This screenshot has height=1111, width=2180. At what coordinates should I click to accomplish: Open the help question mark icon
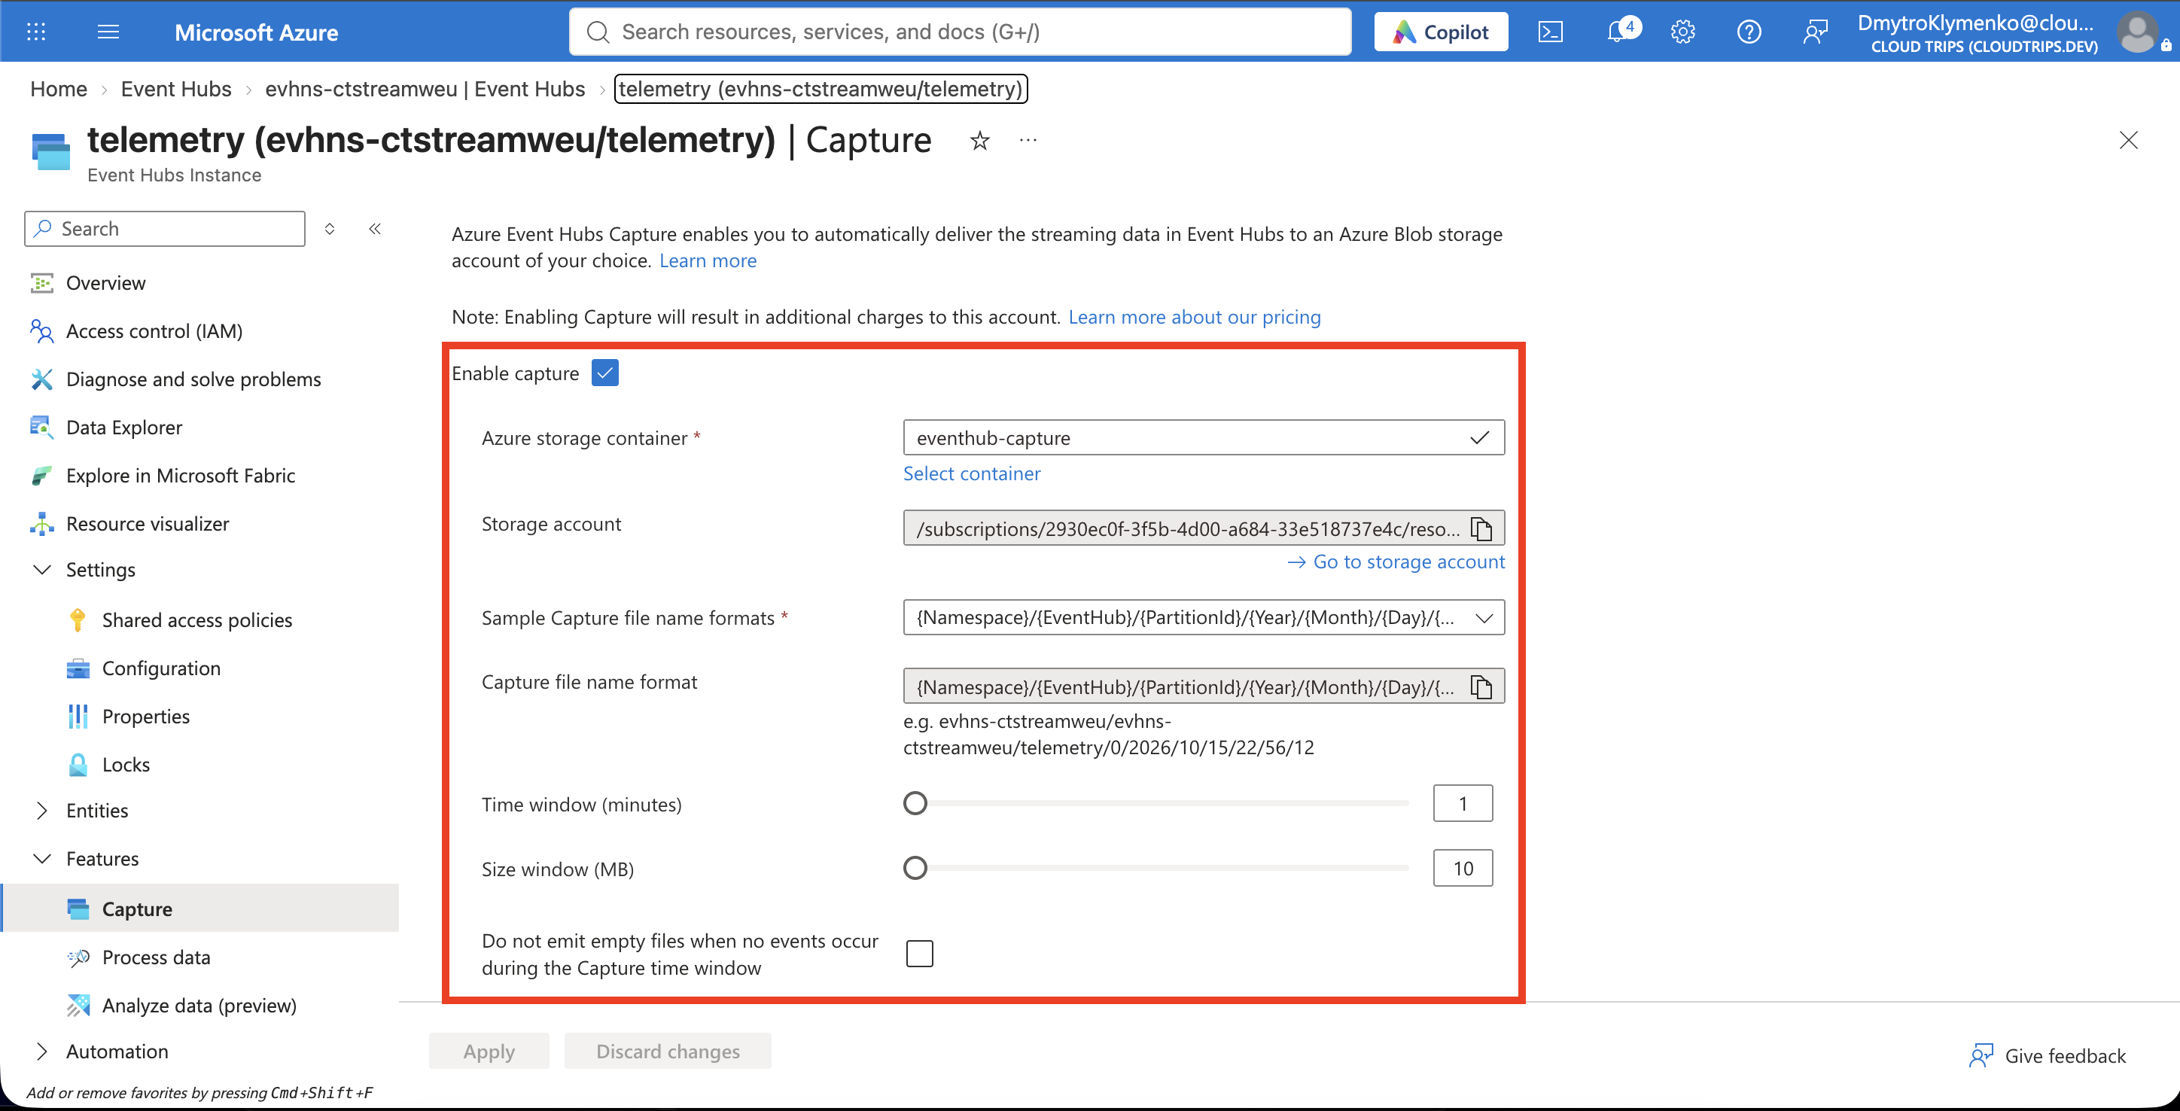click(x=1749, y=32)
